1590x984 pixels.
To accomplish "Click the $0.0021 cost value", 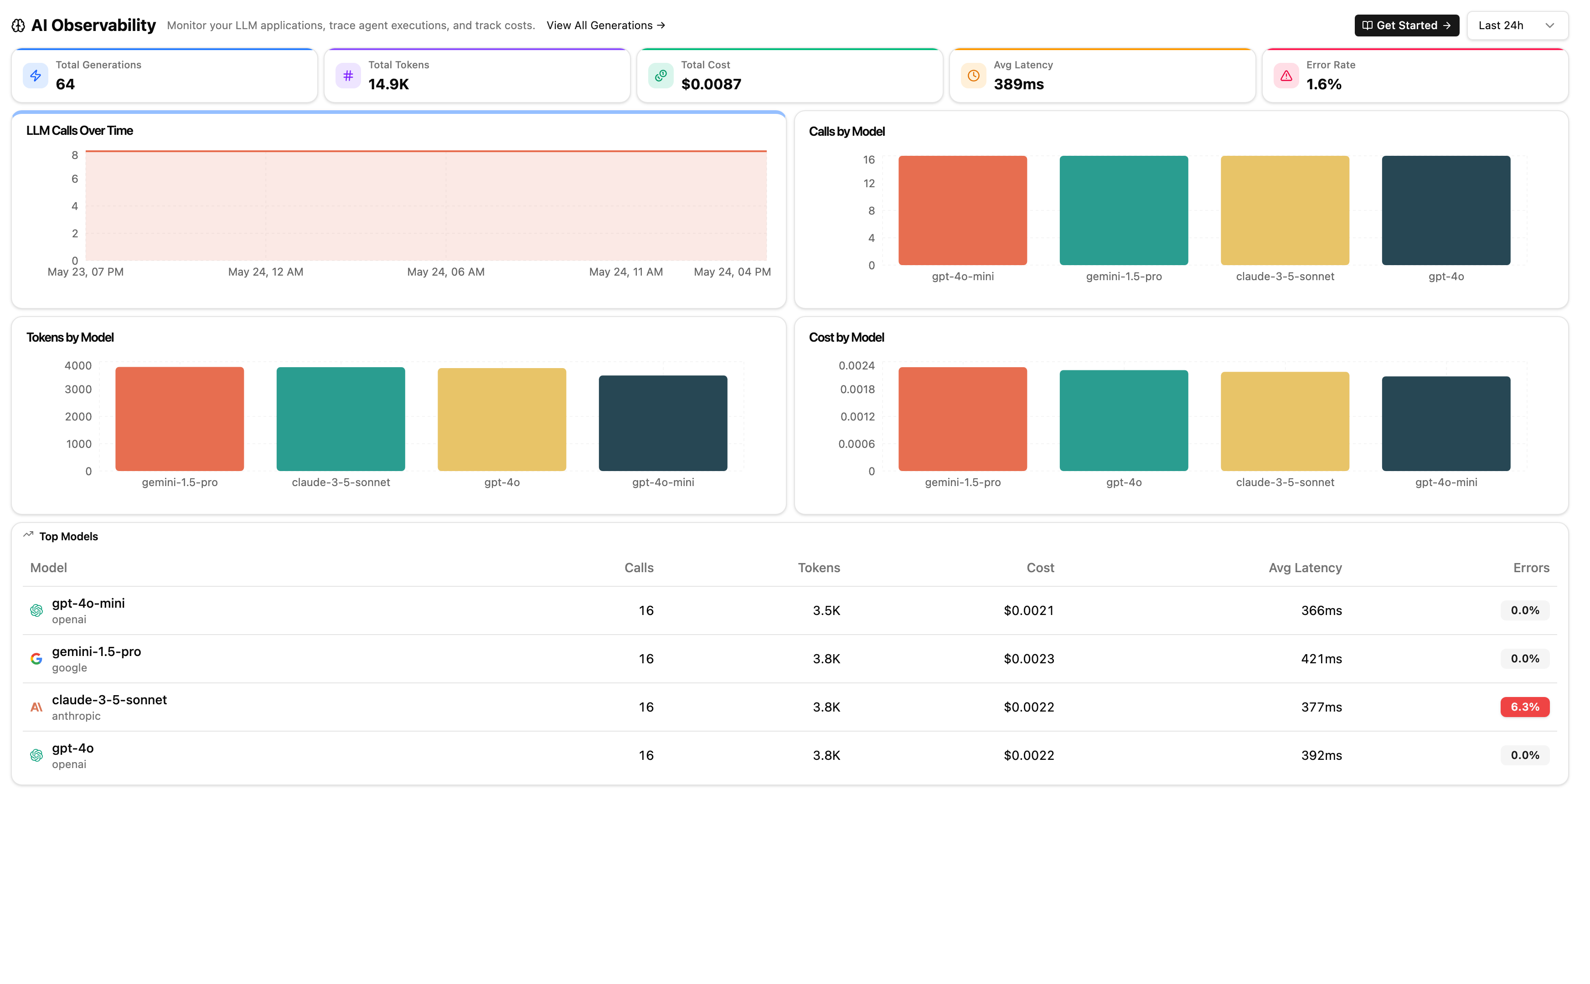I will pyautogui.click(x=1029, y=610).
